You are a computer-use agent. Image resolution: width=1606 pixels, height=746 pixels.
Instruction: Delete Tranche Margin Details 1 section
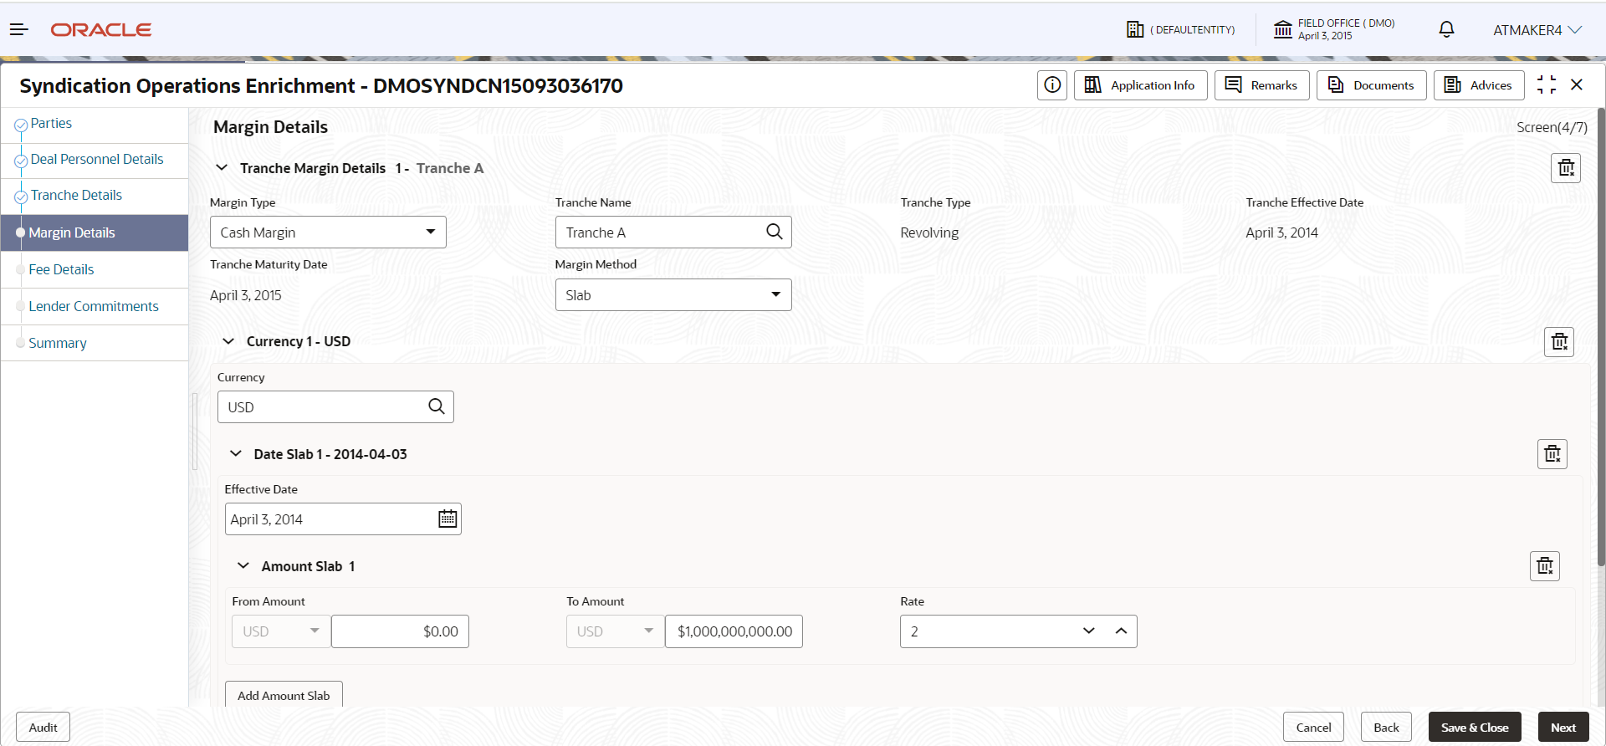pos(1566,168)
